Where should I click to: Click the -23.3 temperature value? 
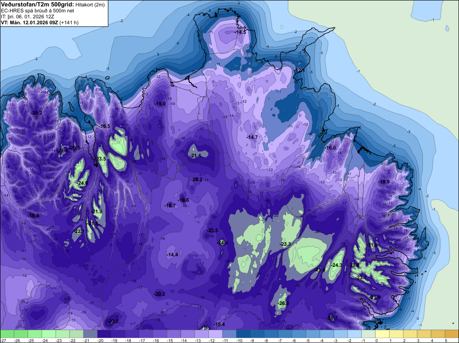(x=285, y=244)
